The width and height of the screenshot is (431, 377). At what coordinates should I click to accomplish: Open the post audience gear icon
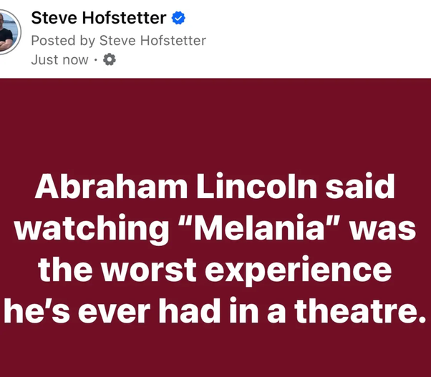point(110,60)
